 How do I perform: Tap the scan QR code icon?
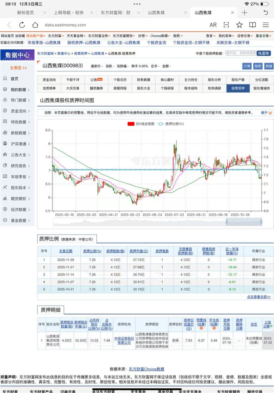(226, 25)
